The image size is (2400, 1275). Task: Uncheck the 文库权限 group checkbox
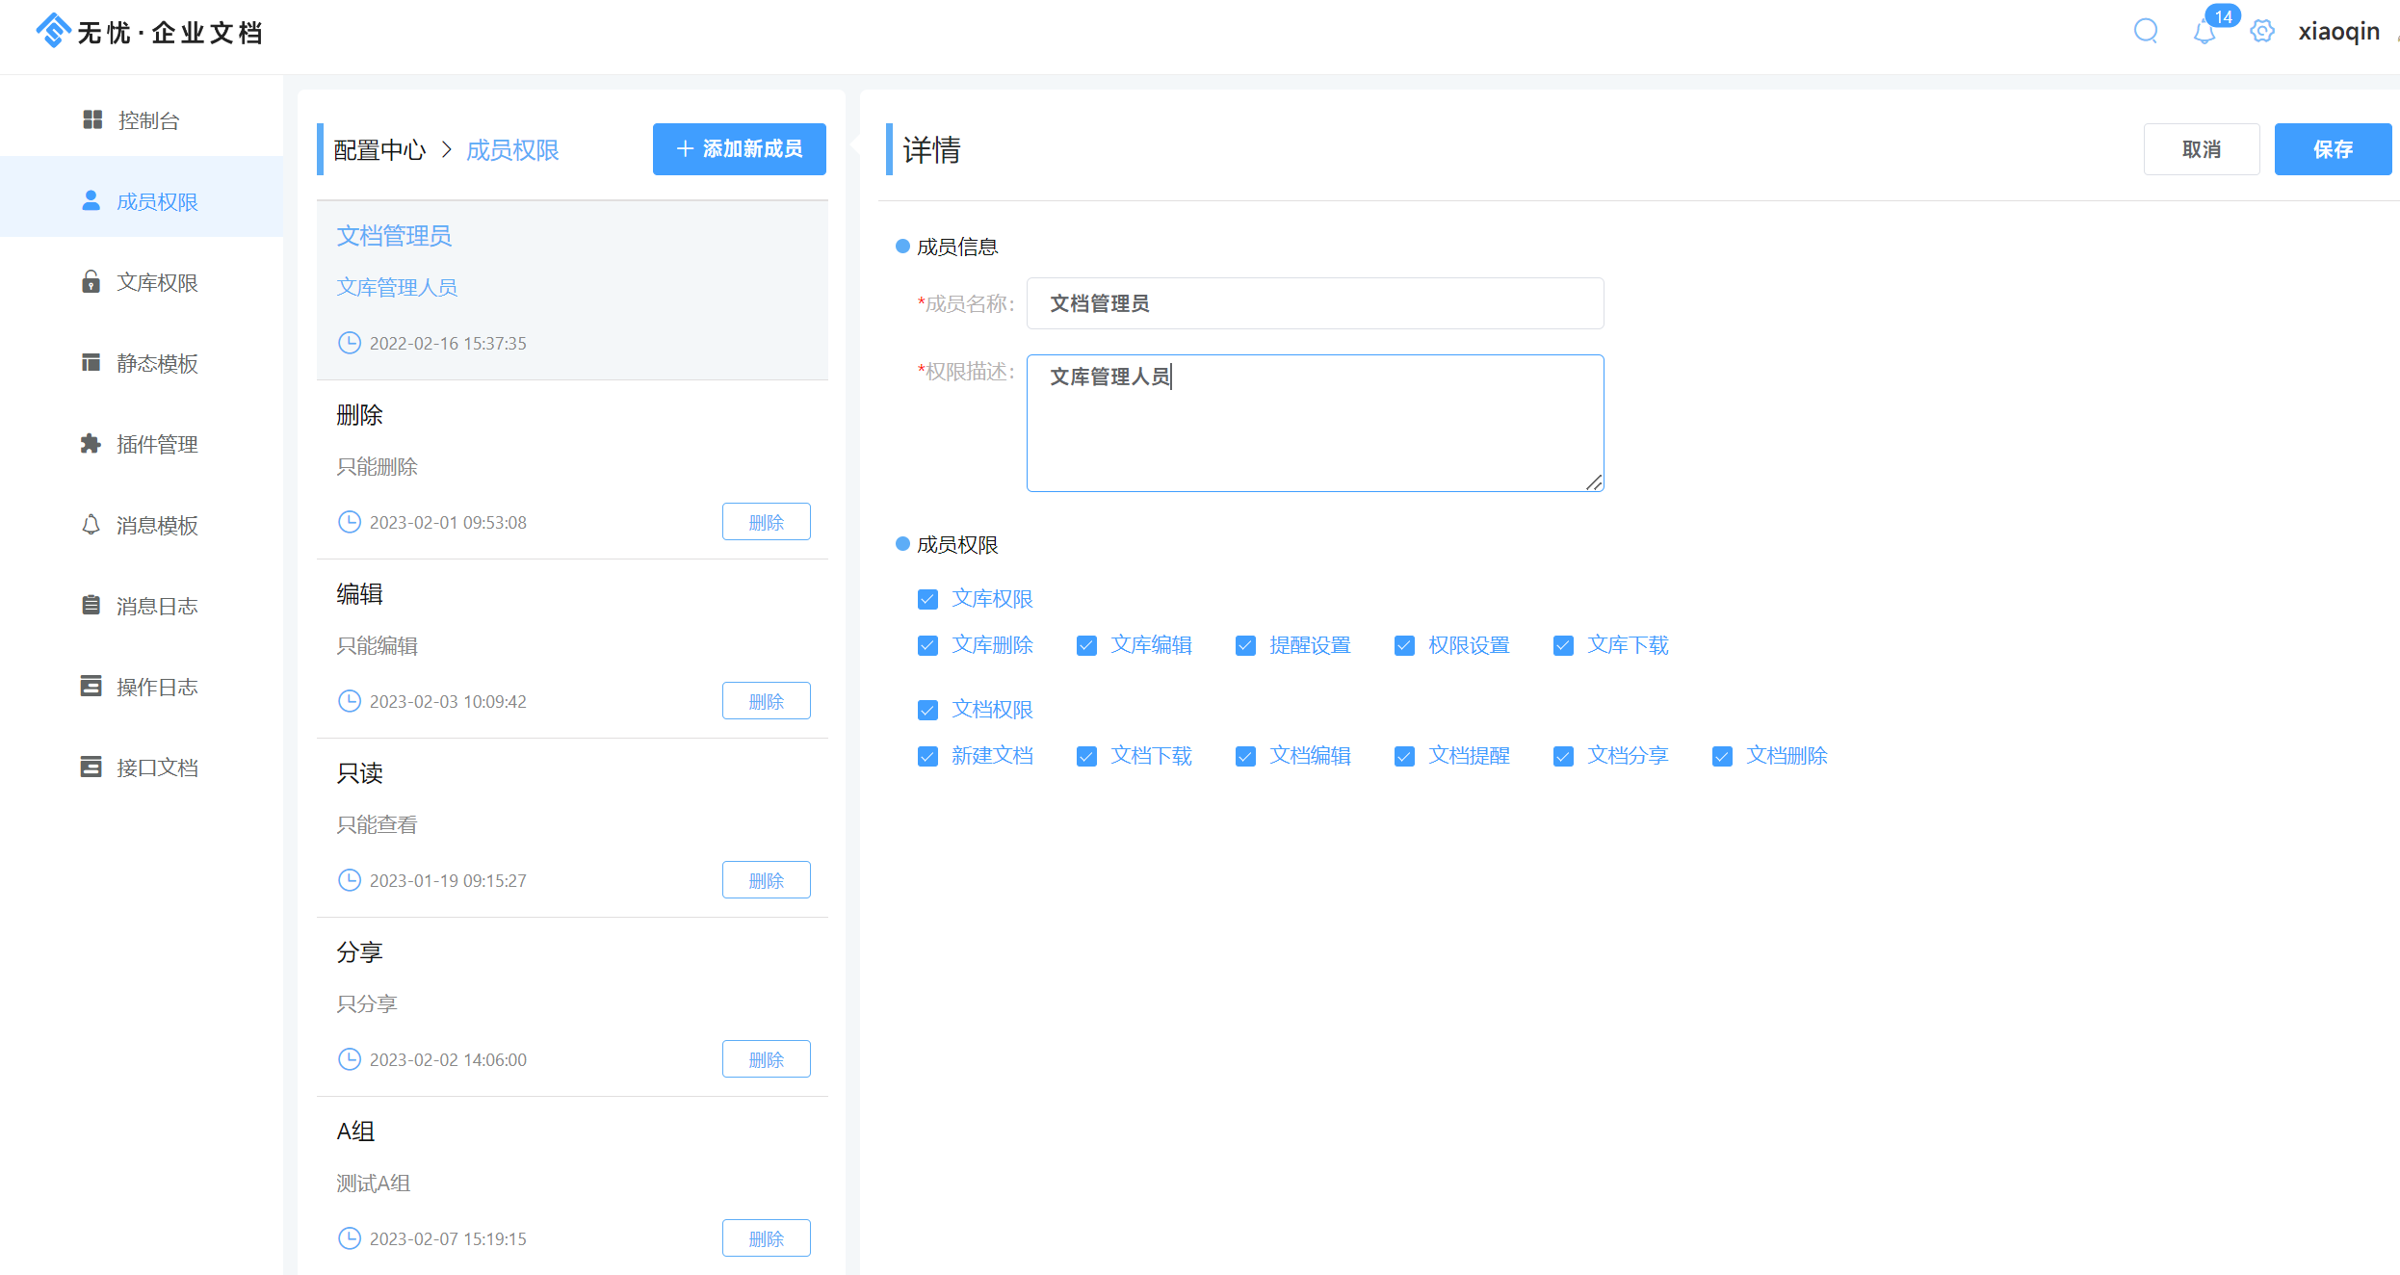click(927, 599)
